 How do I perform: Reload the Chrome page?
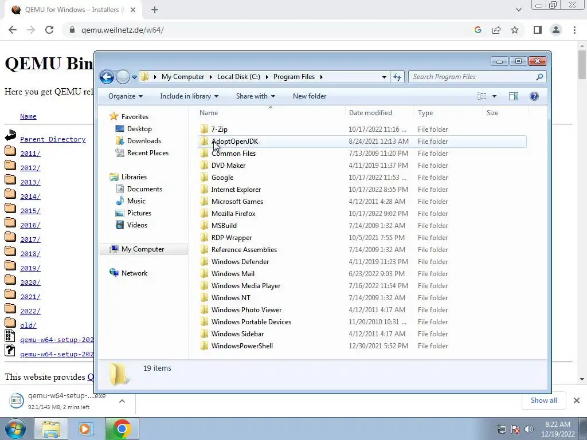[49, 30]
